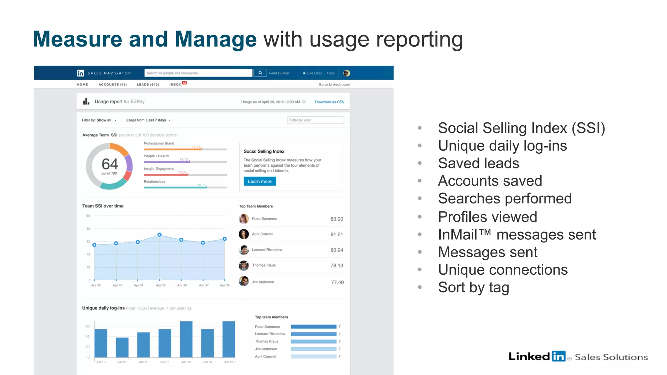
Task: Click Jim Anderson's profile photo
Action: tap(244, 281)
